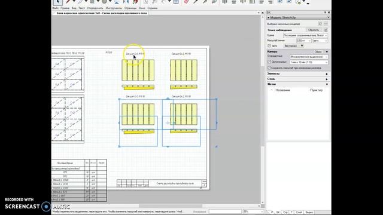Click the measurements input field
This screenshot has width=383, height=215.
(225, 211)
